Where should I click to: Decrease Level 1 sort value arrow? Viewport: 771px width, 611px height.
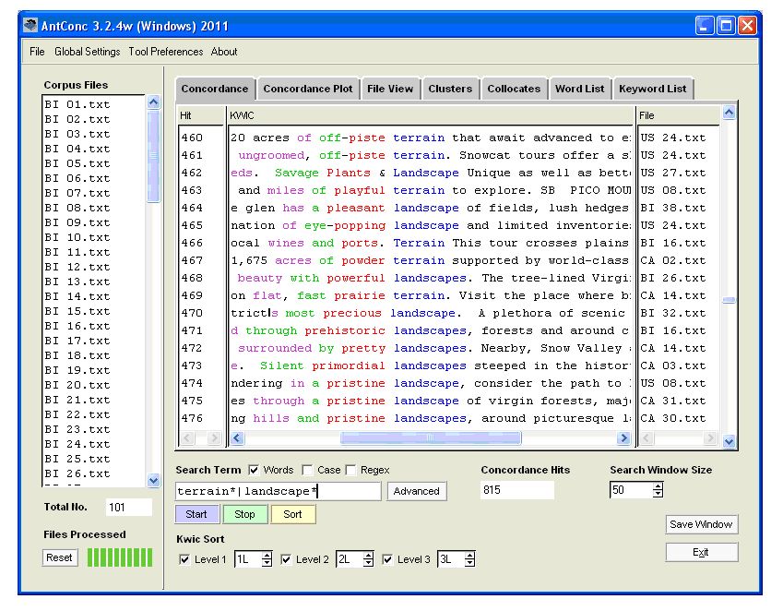click(x=267, y=563)
